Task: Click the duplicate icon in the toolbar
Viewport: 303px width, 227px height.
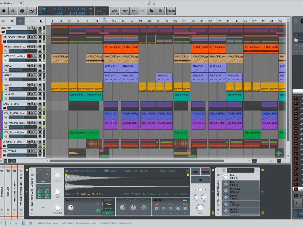Action: point(151,11)
